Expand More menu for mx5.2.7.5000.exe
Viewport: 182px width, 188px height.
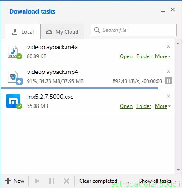(163, 106)
